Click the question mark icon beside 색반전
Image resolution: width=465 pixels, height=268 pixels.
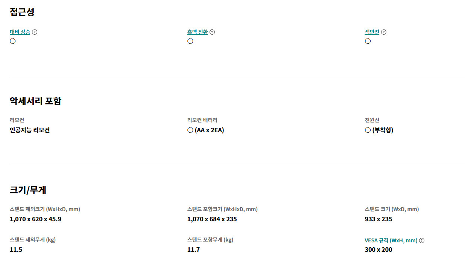click(384, 32)
